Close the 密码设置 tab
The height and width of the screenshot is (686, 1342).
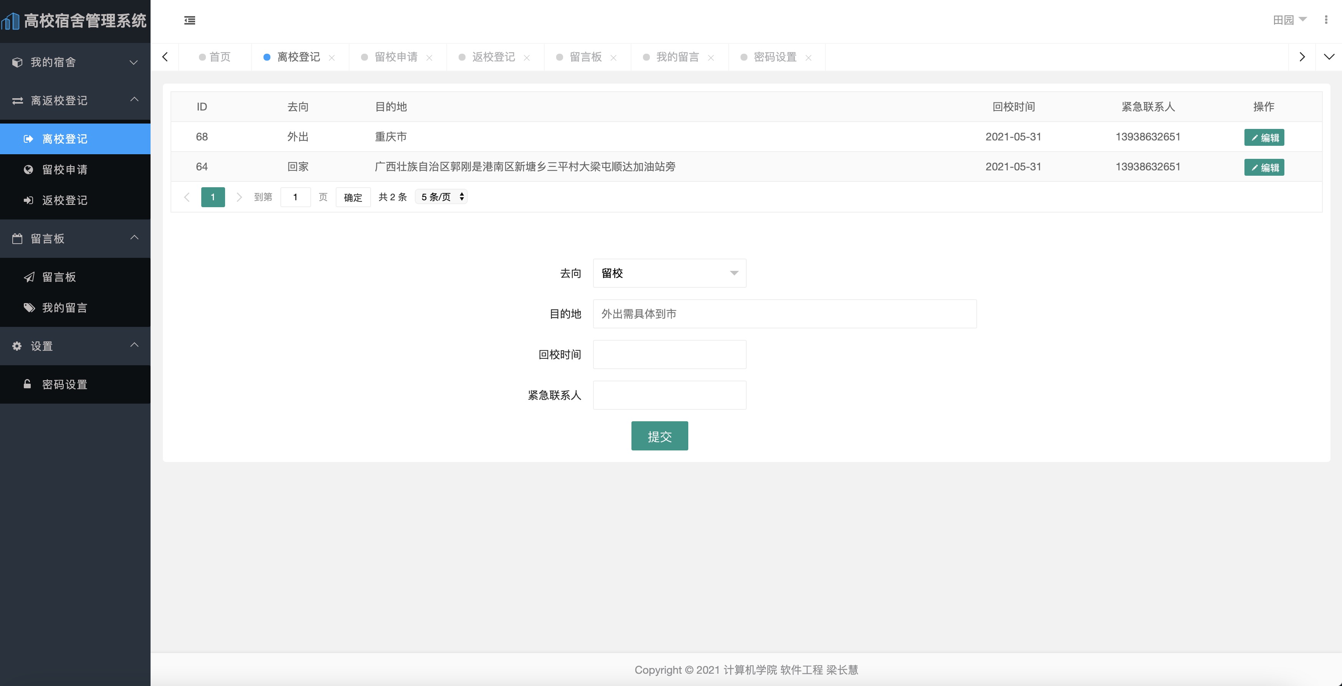pyautogui.click(x=808, y=58)
